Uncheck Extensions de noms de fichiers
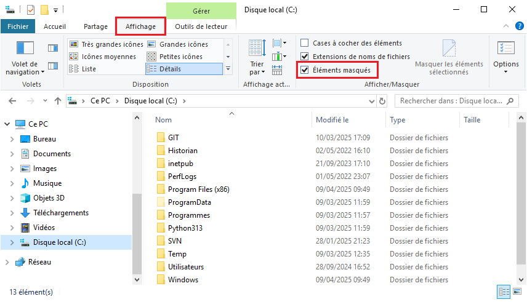 coord(305,57)
